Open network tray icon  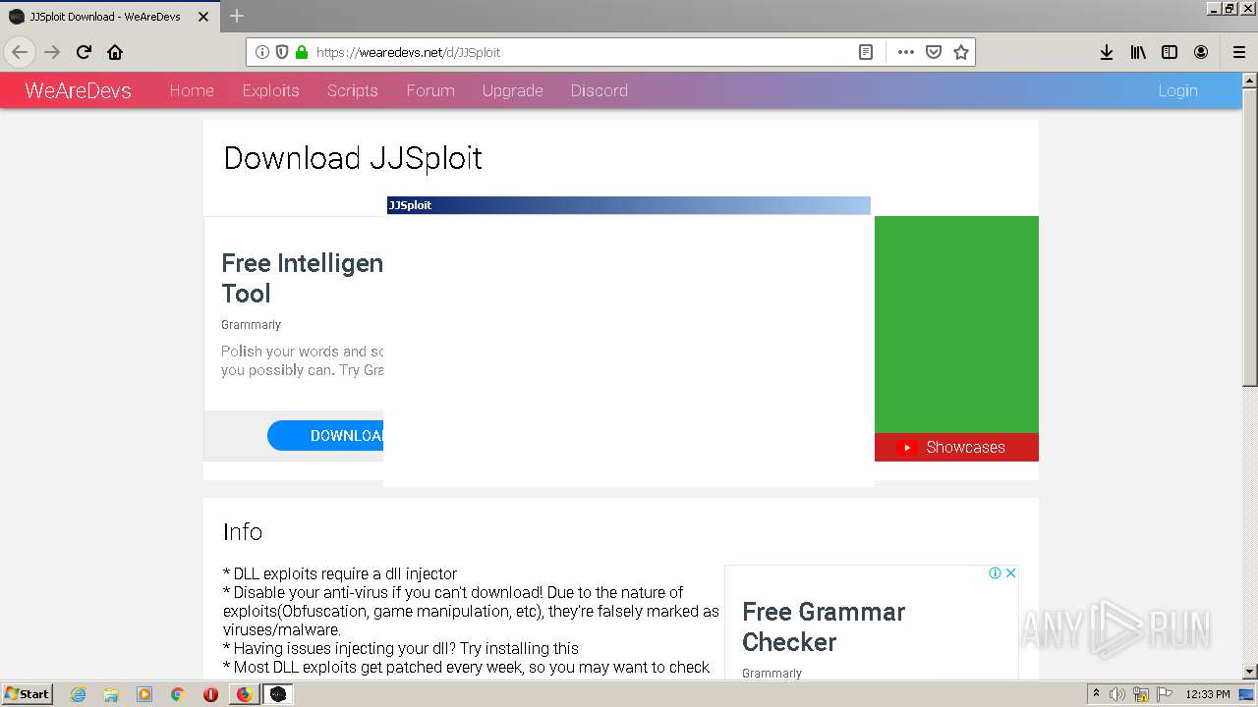click(x=1141, y=694)
